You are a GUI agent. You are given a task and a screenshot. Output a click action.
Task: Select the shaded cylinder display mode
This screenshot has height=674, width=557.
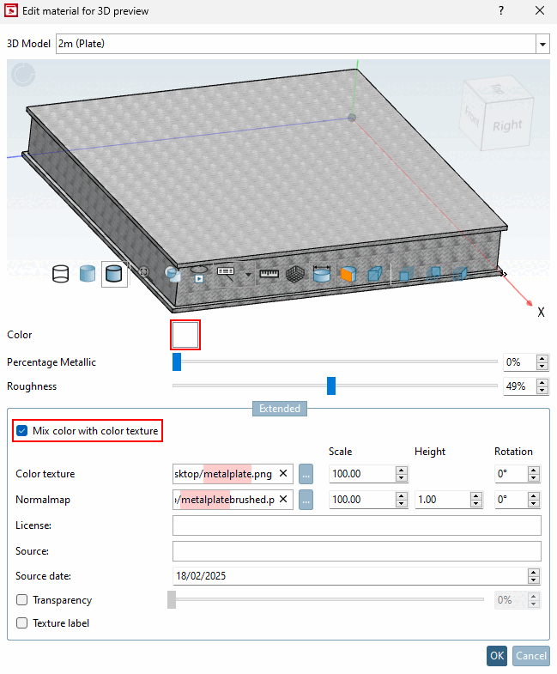[x=88, y=274]
